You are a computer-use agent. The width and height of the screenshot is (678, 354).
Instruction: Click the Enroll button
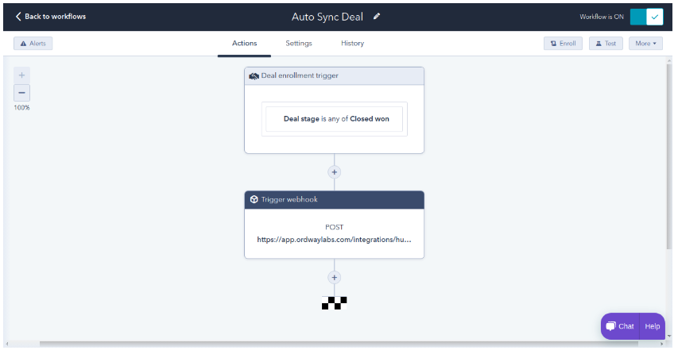563,44
